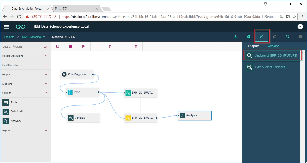
Task: Reload the page
Action: point(19,17)
